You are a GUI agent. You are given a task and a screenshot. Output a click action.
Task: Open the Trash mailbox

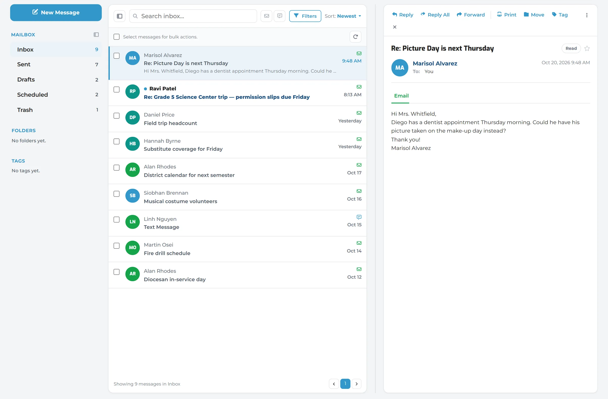click(x=56, y=110)
